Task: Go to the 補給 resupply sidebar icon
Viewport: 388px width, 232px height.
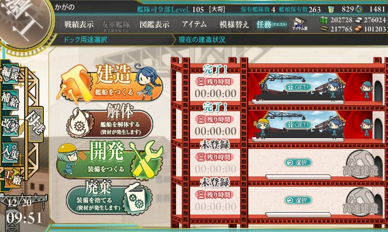Action: point(10,100)
